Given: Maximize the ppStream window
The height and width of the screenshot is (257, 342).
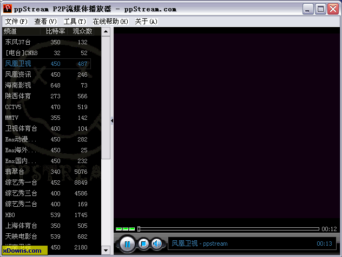Looking at the screenshot, I should pos(320,9).
